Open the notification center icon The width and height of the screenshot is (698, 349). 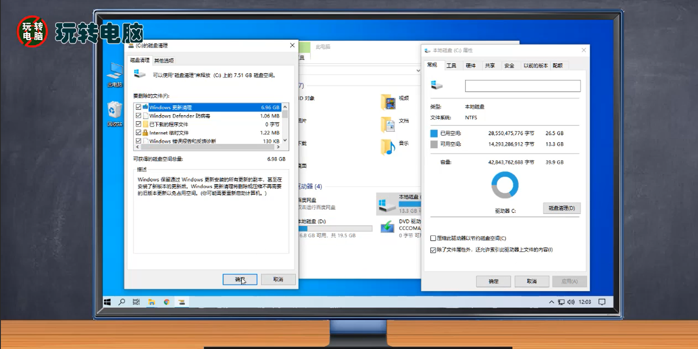click(x=602, y=302)
